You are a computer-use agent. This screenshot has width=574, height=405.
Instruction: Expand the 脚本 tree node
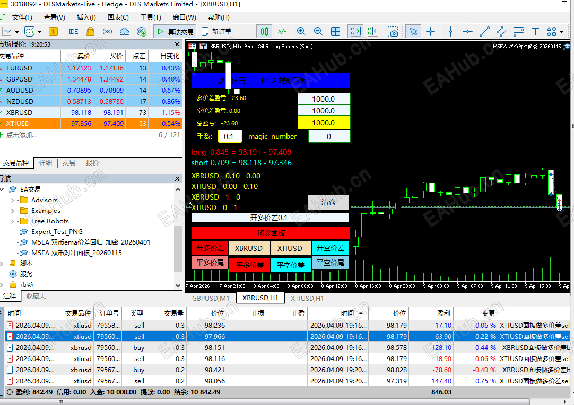coord(2,263)
